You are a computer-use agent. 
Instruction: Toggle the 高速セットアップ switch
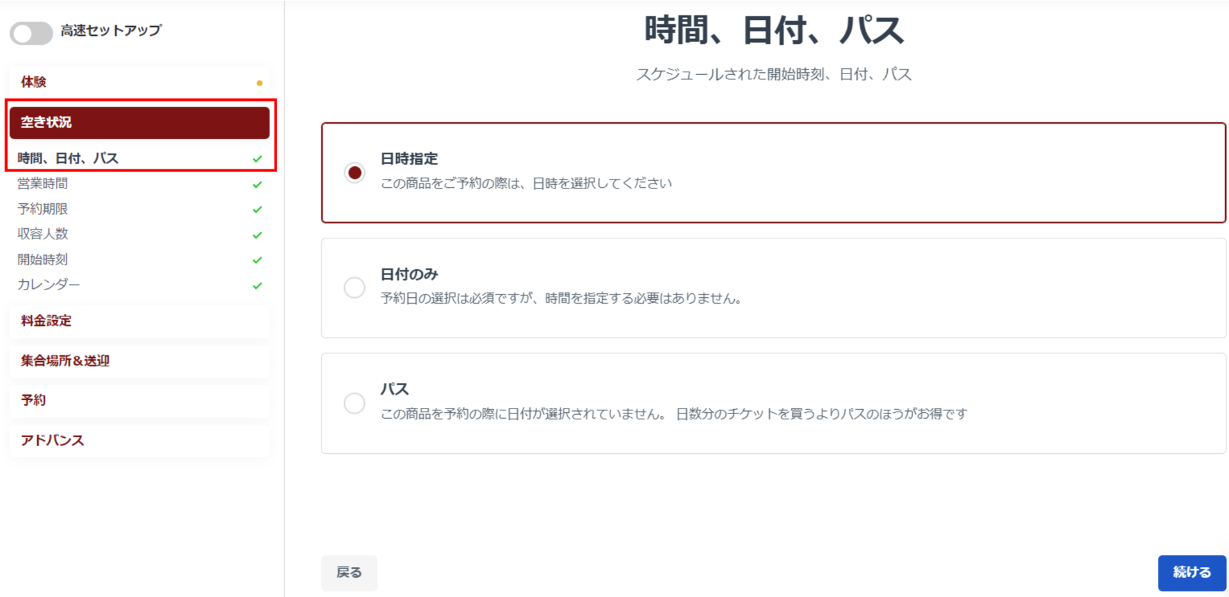tap(31, 33)
